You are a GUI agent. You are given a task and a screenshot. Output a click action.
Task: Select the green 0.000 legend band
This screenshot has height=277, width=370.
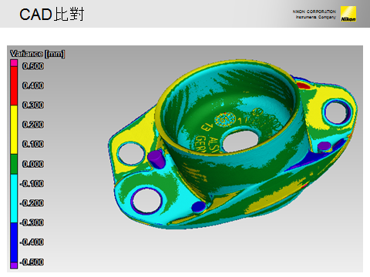[14, 164]
